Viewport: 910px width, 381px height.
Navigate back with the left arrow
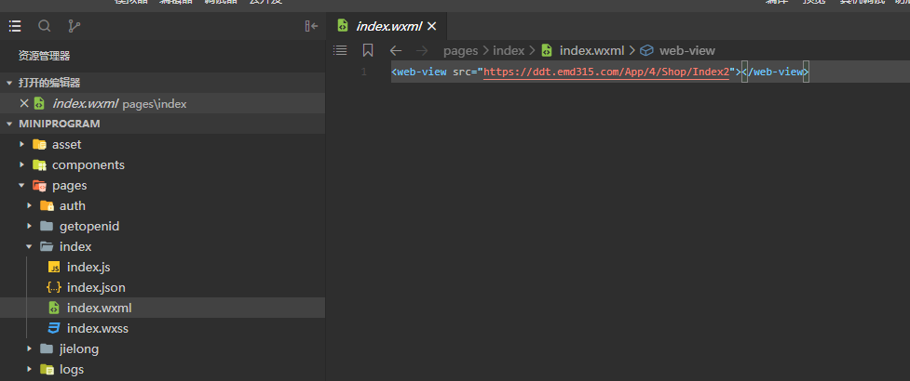396,50
